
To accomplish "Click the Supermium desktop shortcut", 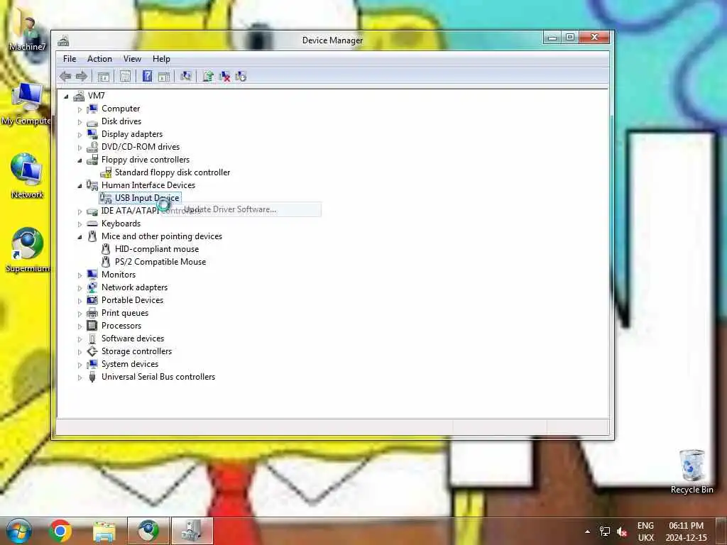I will tap(28, 250).
